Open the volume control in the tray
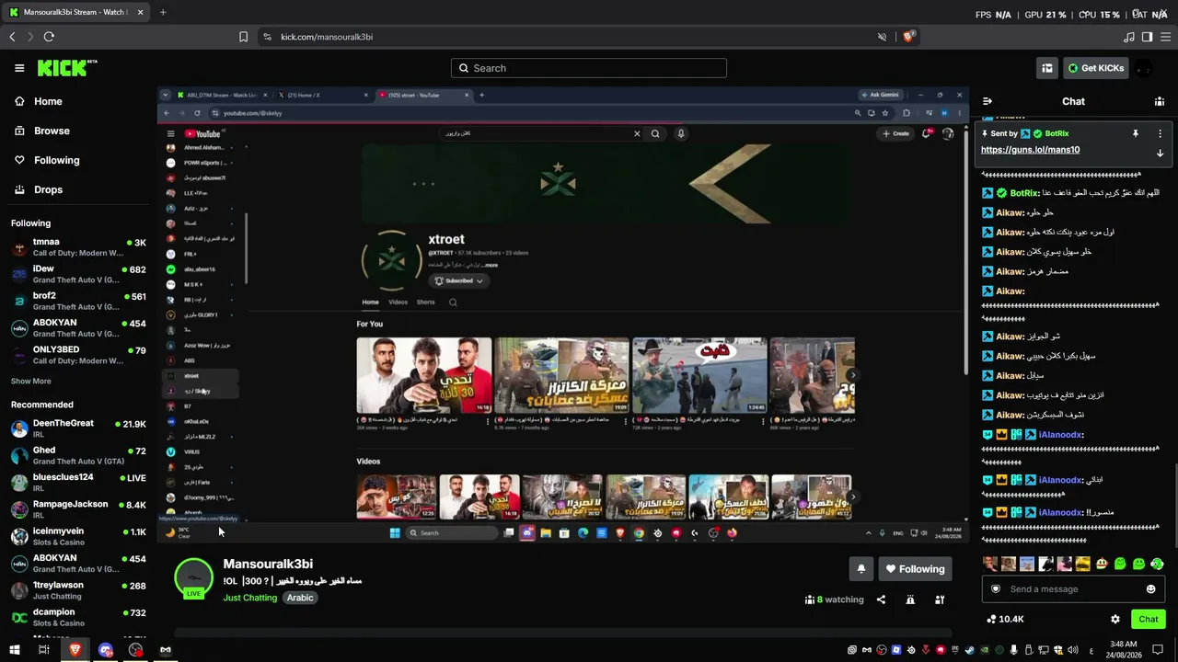The height and width of the screenshot is (662, 1178). [x=1073, y=650]
